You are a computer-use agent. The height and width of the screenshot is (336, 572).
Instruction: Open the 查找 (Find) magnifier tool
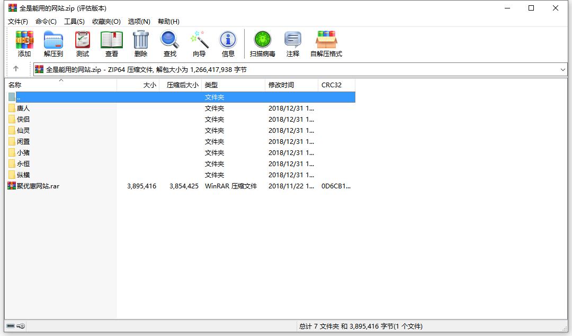pos(169,43)
